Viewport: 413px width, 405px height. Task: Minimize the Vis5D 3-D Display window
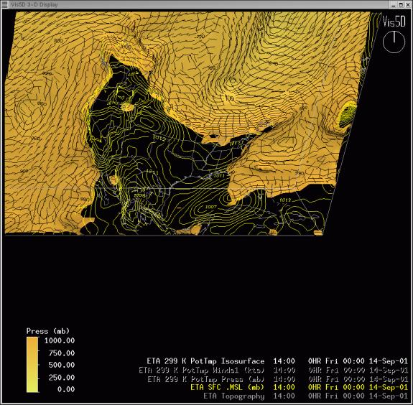[x=394, y=5]
